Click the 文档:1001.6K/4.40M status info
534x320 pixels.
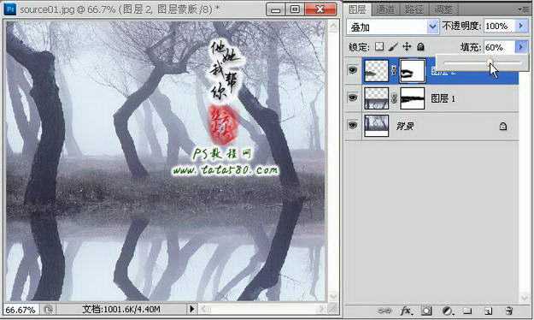[x=121, y=310]
